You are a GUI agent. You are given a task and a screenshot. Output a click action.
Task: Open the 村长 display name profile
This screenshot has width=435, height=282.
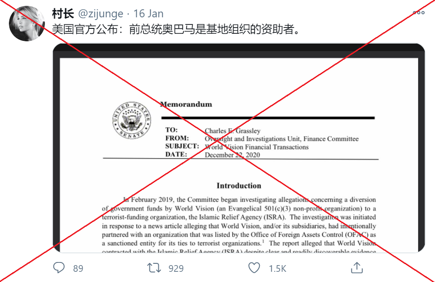point(63,14)
